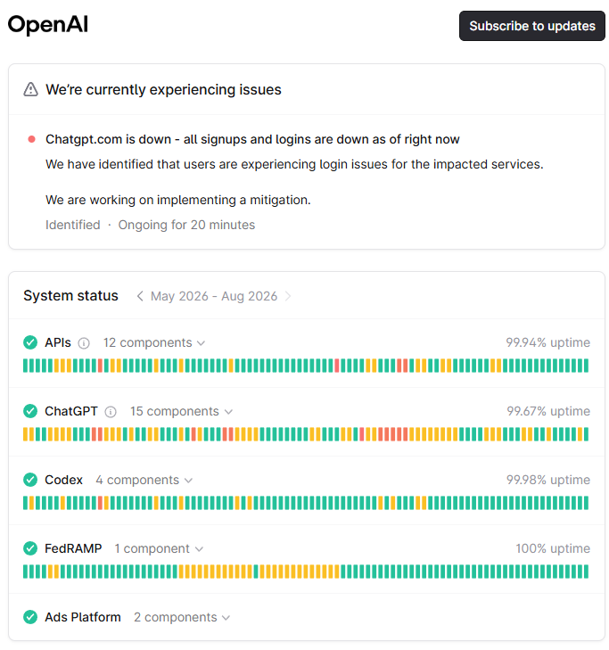Click the OpenAI logo
Image resolution: width=609 pixels, height=650 pixels.
pos(47,25)
